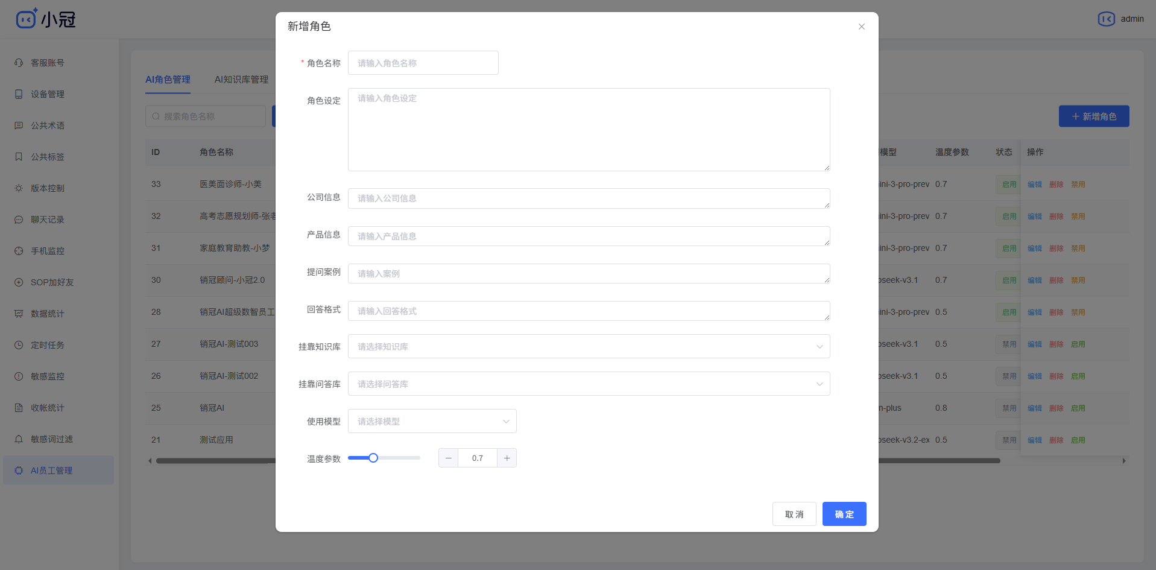
Task: Confirm with the 确定 button
Action: (x=844, y=514)
